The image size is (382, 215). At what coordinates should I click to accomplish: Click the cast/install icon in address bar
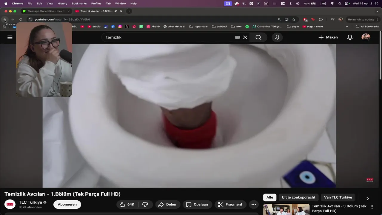click(286, 19)
